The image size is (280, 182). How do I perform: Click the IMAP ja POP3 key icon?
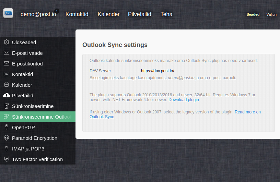(x=7, y=148)
